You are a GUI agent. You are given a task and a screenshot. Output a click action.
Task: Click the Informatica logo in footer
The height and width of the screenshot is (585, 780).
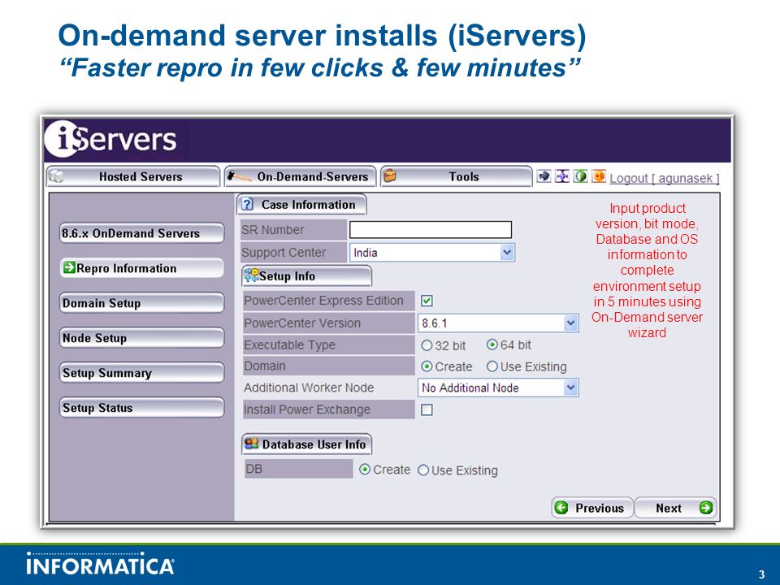point(101,563)
